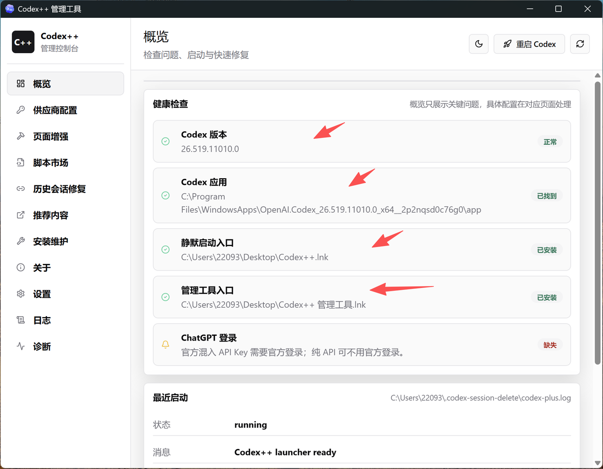This screenshot has width=603, height=469.
Task: Click the 已找到 status badge for Codex 应用
Action: [x=546, y=196]
